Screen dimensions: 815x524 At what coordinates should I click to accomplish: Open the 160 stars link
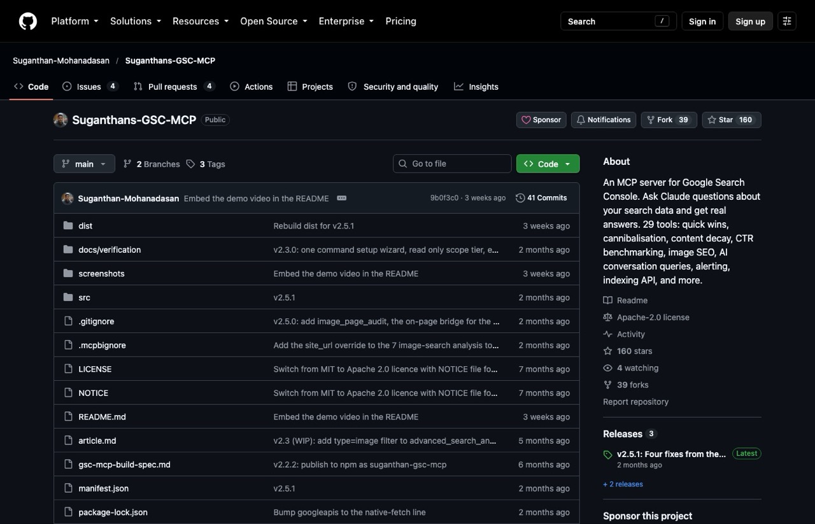628,351
